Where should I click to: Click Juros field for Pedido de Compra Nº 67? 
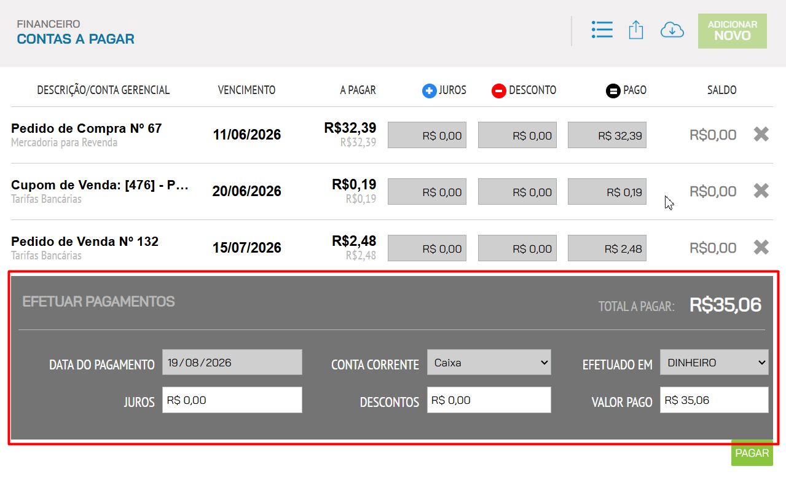[427, 135]
